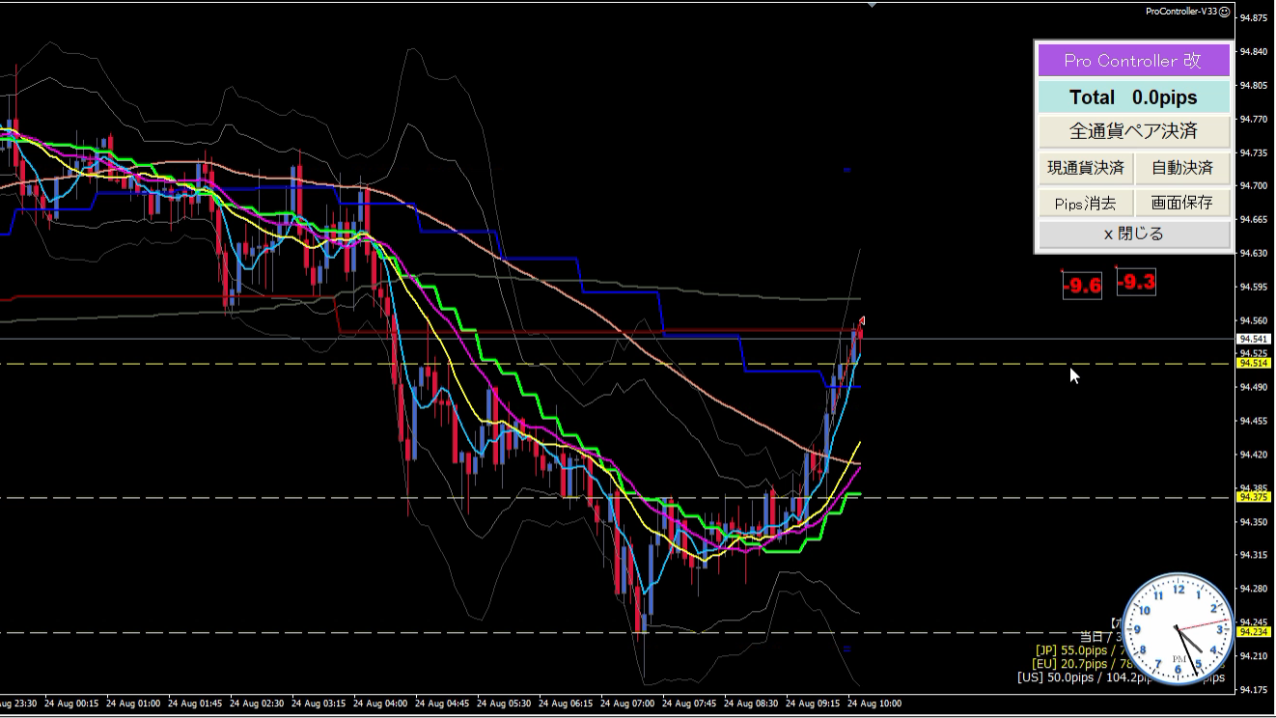Click the 94.455 price on the scale

click(x=1254, y=421)
